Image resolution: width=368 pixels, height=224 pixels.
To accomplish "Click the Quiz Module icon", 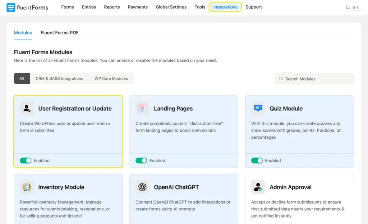I will [258, 108].
